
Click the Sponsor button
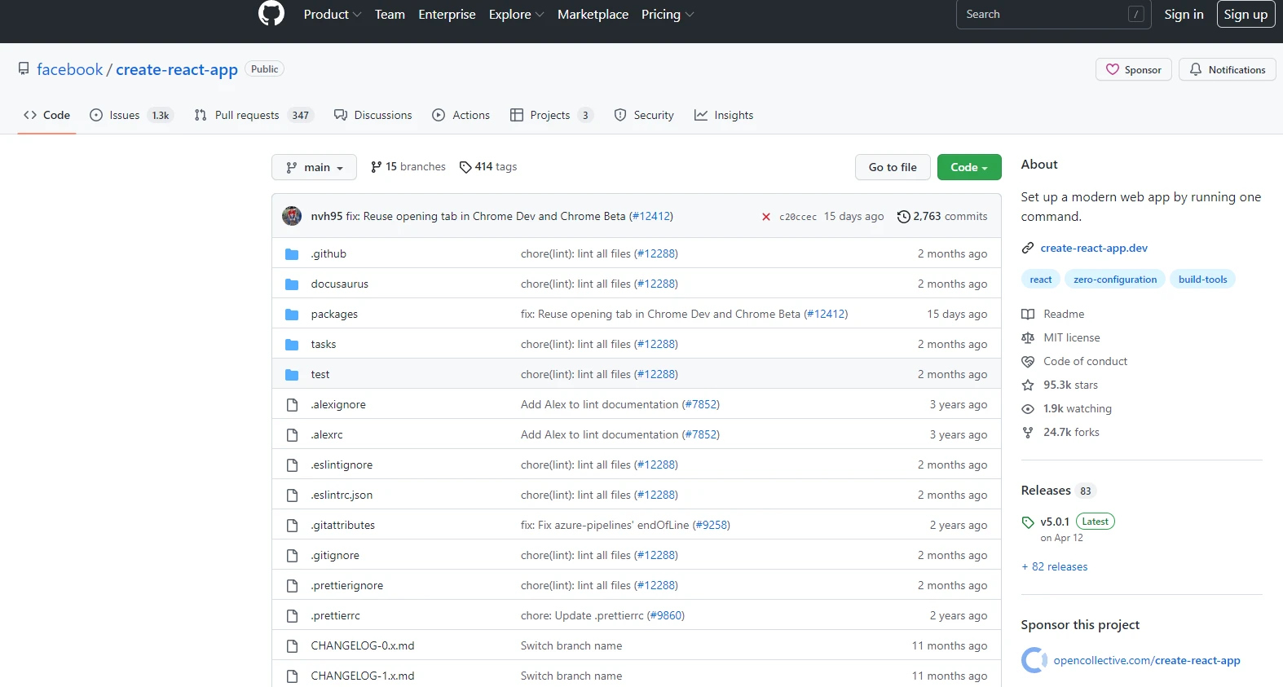1134,69
